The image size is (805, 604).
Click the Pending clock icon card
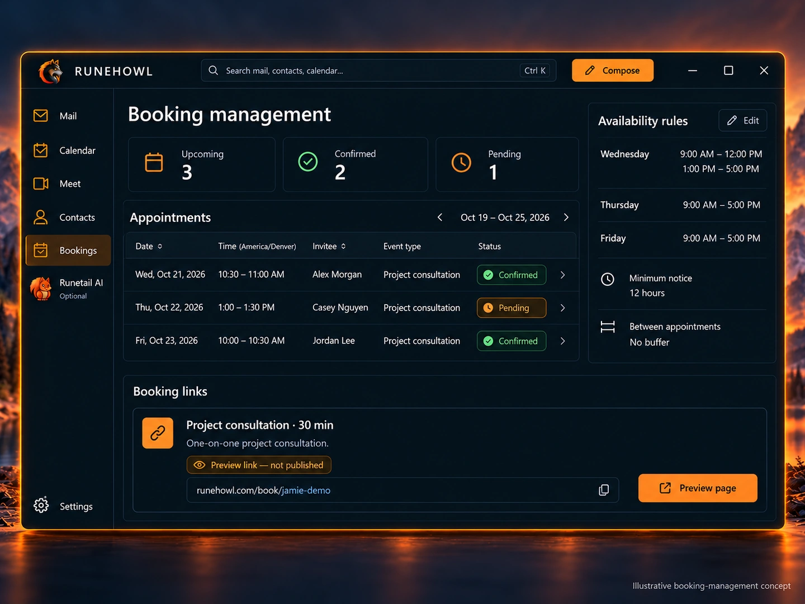point(461,162)
